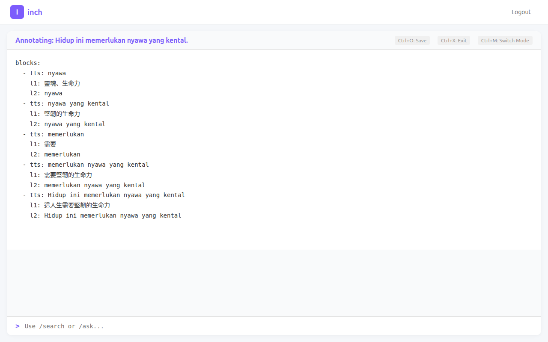Screen dimensions: 548x342
Task: Click the line 'l1: 需要'
Action: click(43, 144)
